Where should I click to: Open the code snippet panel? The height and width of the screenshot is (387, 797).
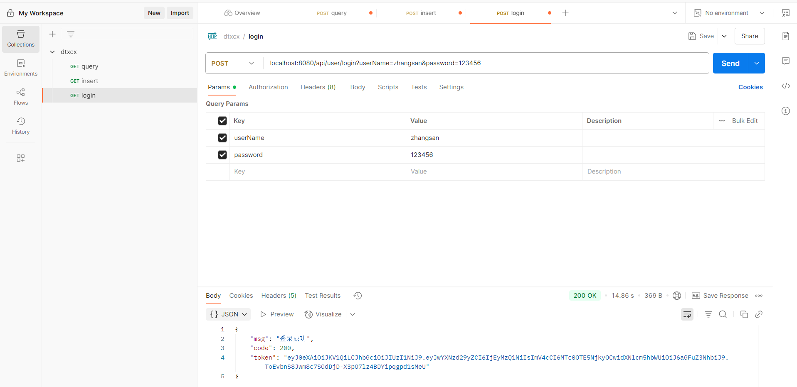coord(786,86)
